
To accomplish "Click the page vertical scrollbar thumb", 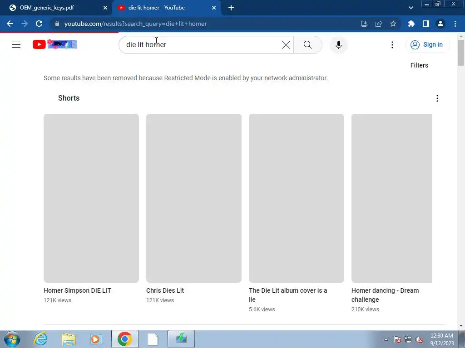I will coord(461,53).
